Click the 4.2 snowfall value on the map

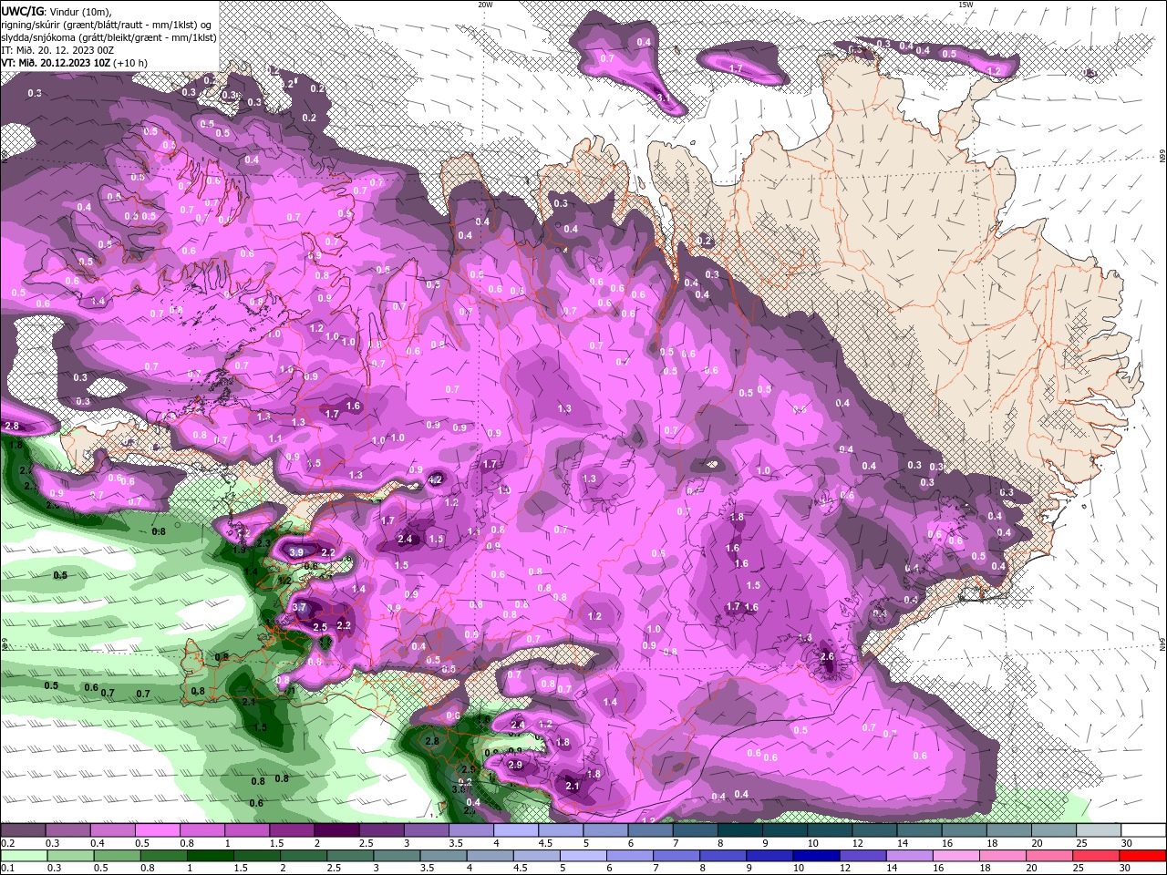[x=435, y=479]
